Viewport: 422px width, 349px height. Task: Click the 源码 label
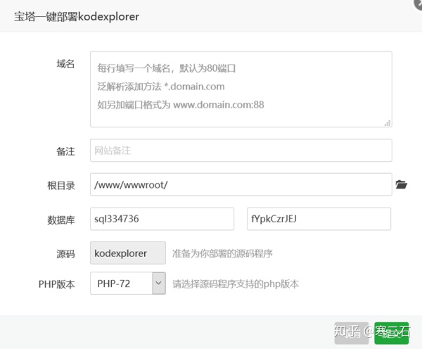click(x=65, y=254)
